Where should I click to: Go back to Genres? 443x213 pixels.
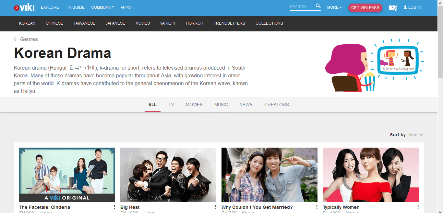(29, 39)
